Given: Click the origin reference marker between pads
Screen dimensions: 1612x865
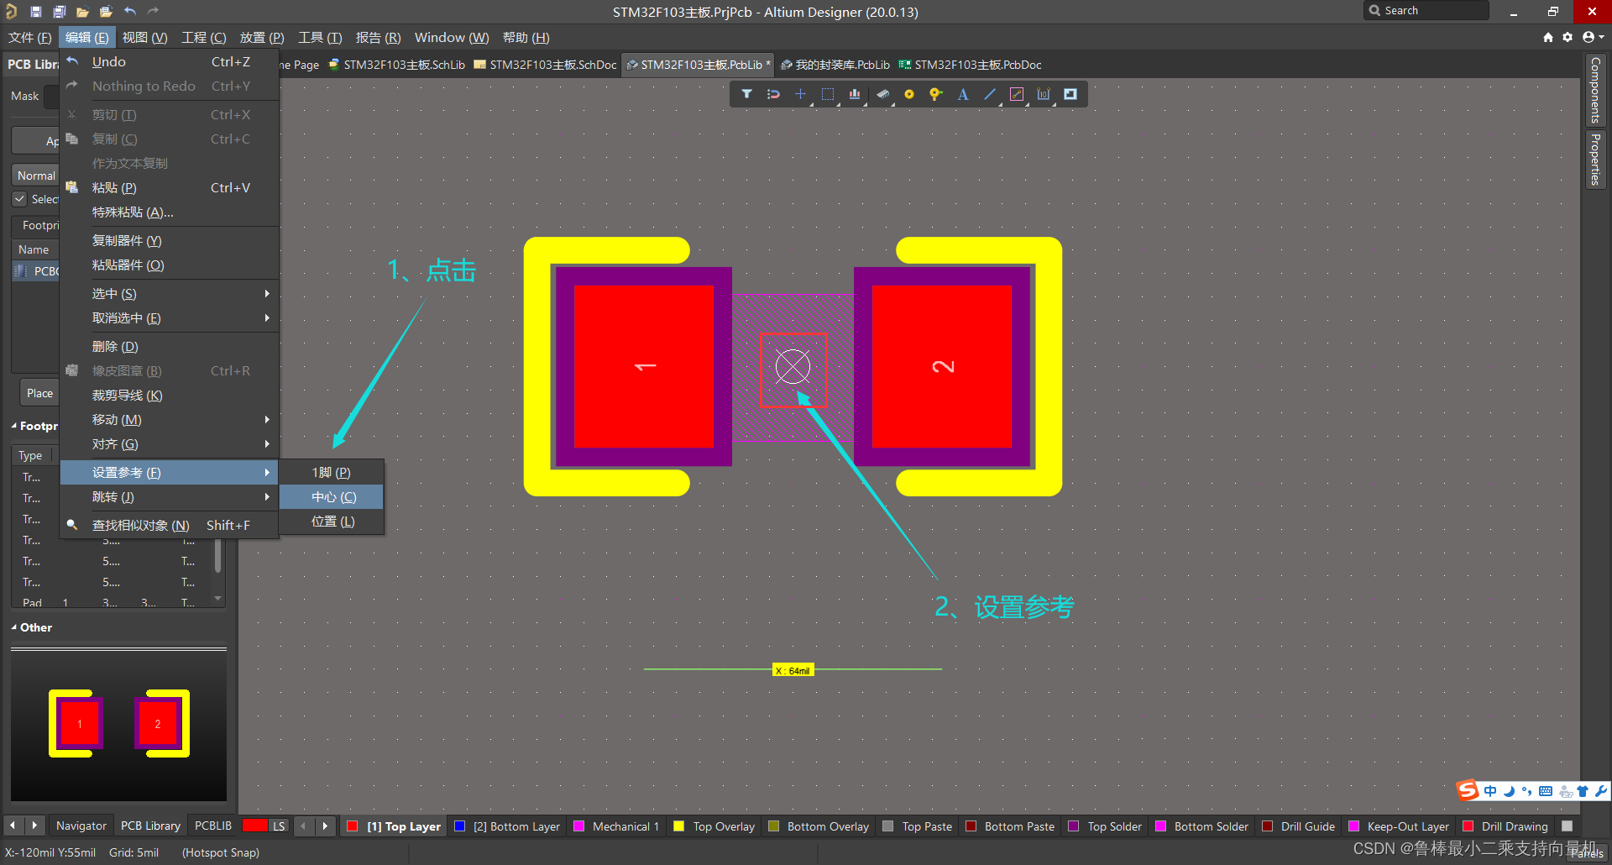Looking at the screenshot, I should [x=793, y=367].
